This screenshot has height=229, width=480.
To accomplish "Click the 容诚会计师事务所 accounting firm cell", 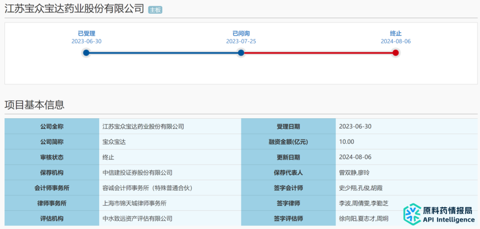I will [x=170, y=188].
